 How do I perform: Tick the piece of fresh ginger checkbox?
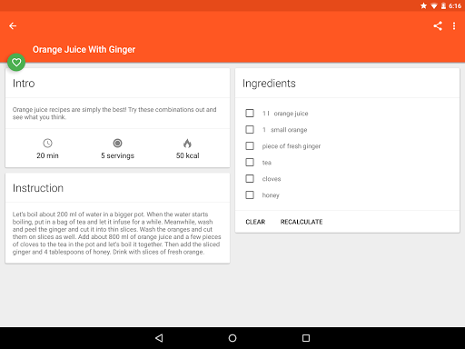tap(250, 146)
